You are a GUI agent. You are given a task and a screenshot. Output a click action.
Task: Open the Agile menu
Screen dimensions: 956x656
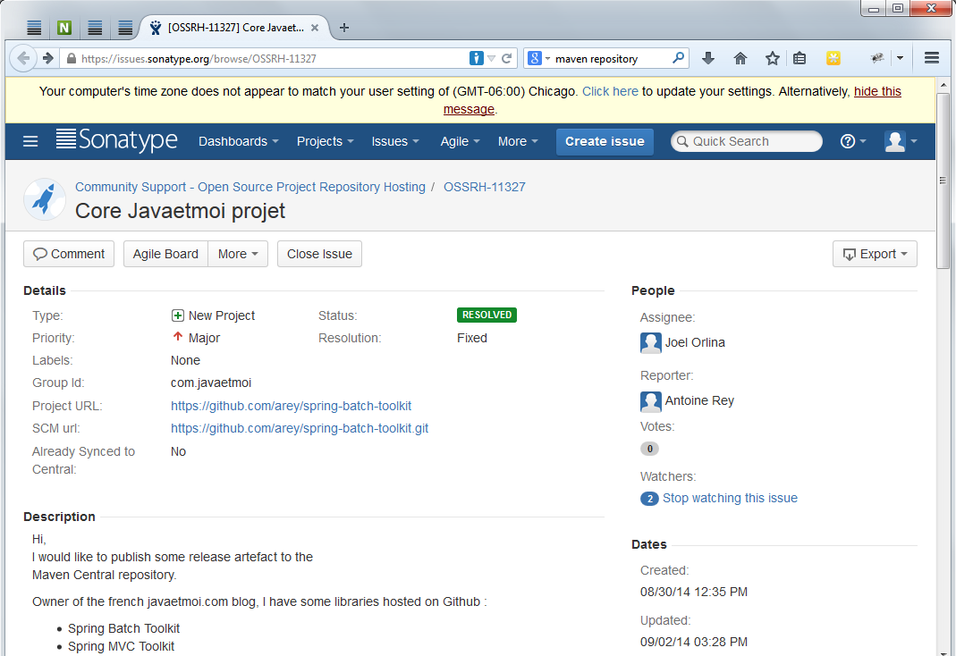[x=460, y=141]
